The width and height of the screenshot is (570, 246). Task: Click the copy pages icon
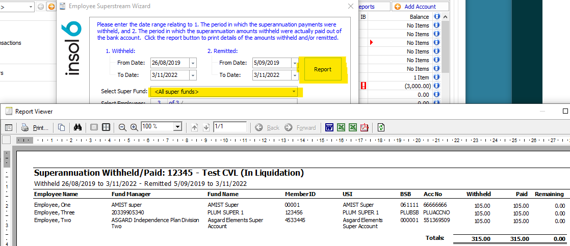click(x=61, y=127)
